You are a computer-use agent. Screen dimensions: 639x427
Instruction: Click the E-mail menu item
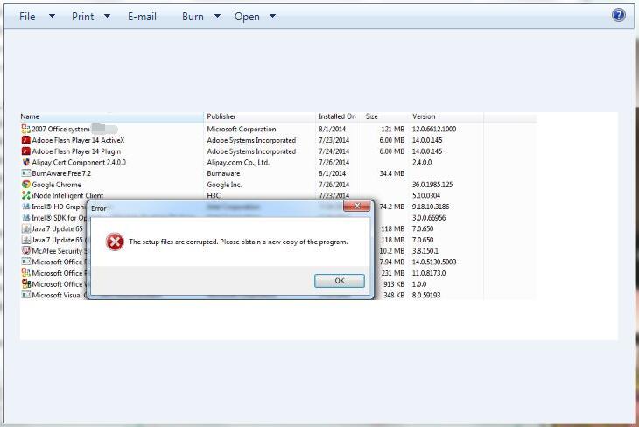point(142,17)
